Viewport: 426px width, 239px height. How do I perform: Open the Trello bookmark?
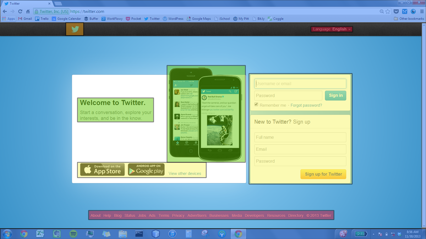click(x=42, y=19)
